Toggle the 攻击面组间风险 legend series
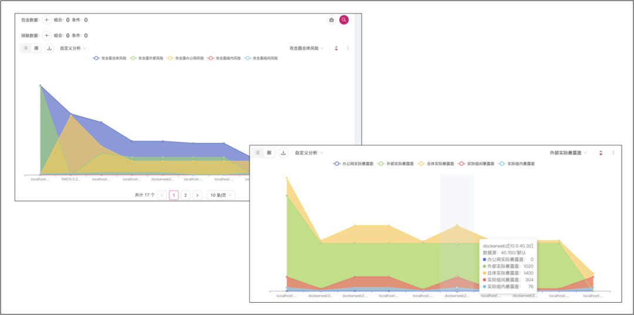This screenshot has height=315, width=634. (x=261, y=58)
